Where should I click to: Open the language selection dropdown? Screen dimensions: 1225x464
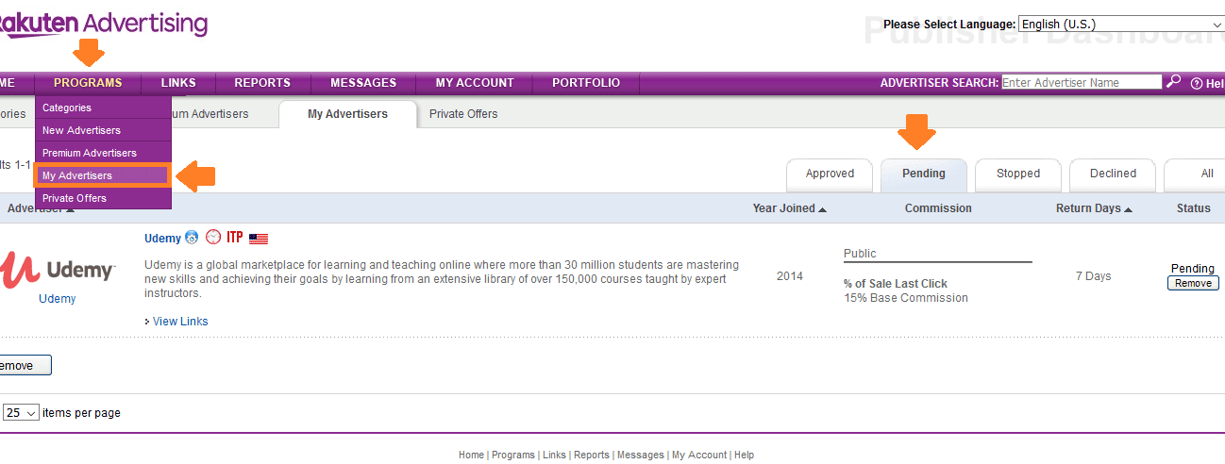click(x=1121, y=25)
